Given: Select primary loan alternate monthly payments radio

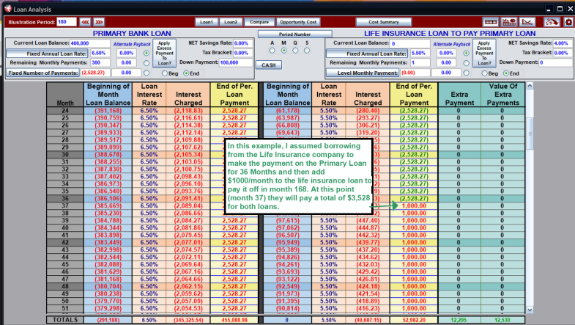Looking at the screenshot, I should [x=146, y=63].
